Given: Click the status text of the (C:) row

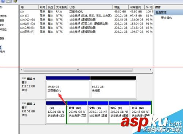Looking at the screenshot, I should (x=90, y=16).
